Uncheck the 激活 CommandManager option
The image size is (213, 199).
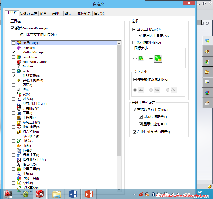(12, 28)
